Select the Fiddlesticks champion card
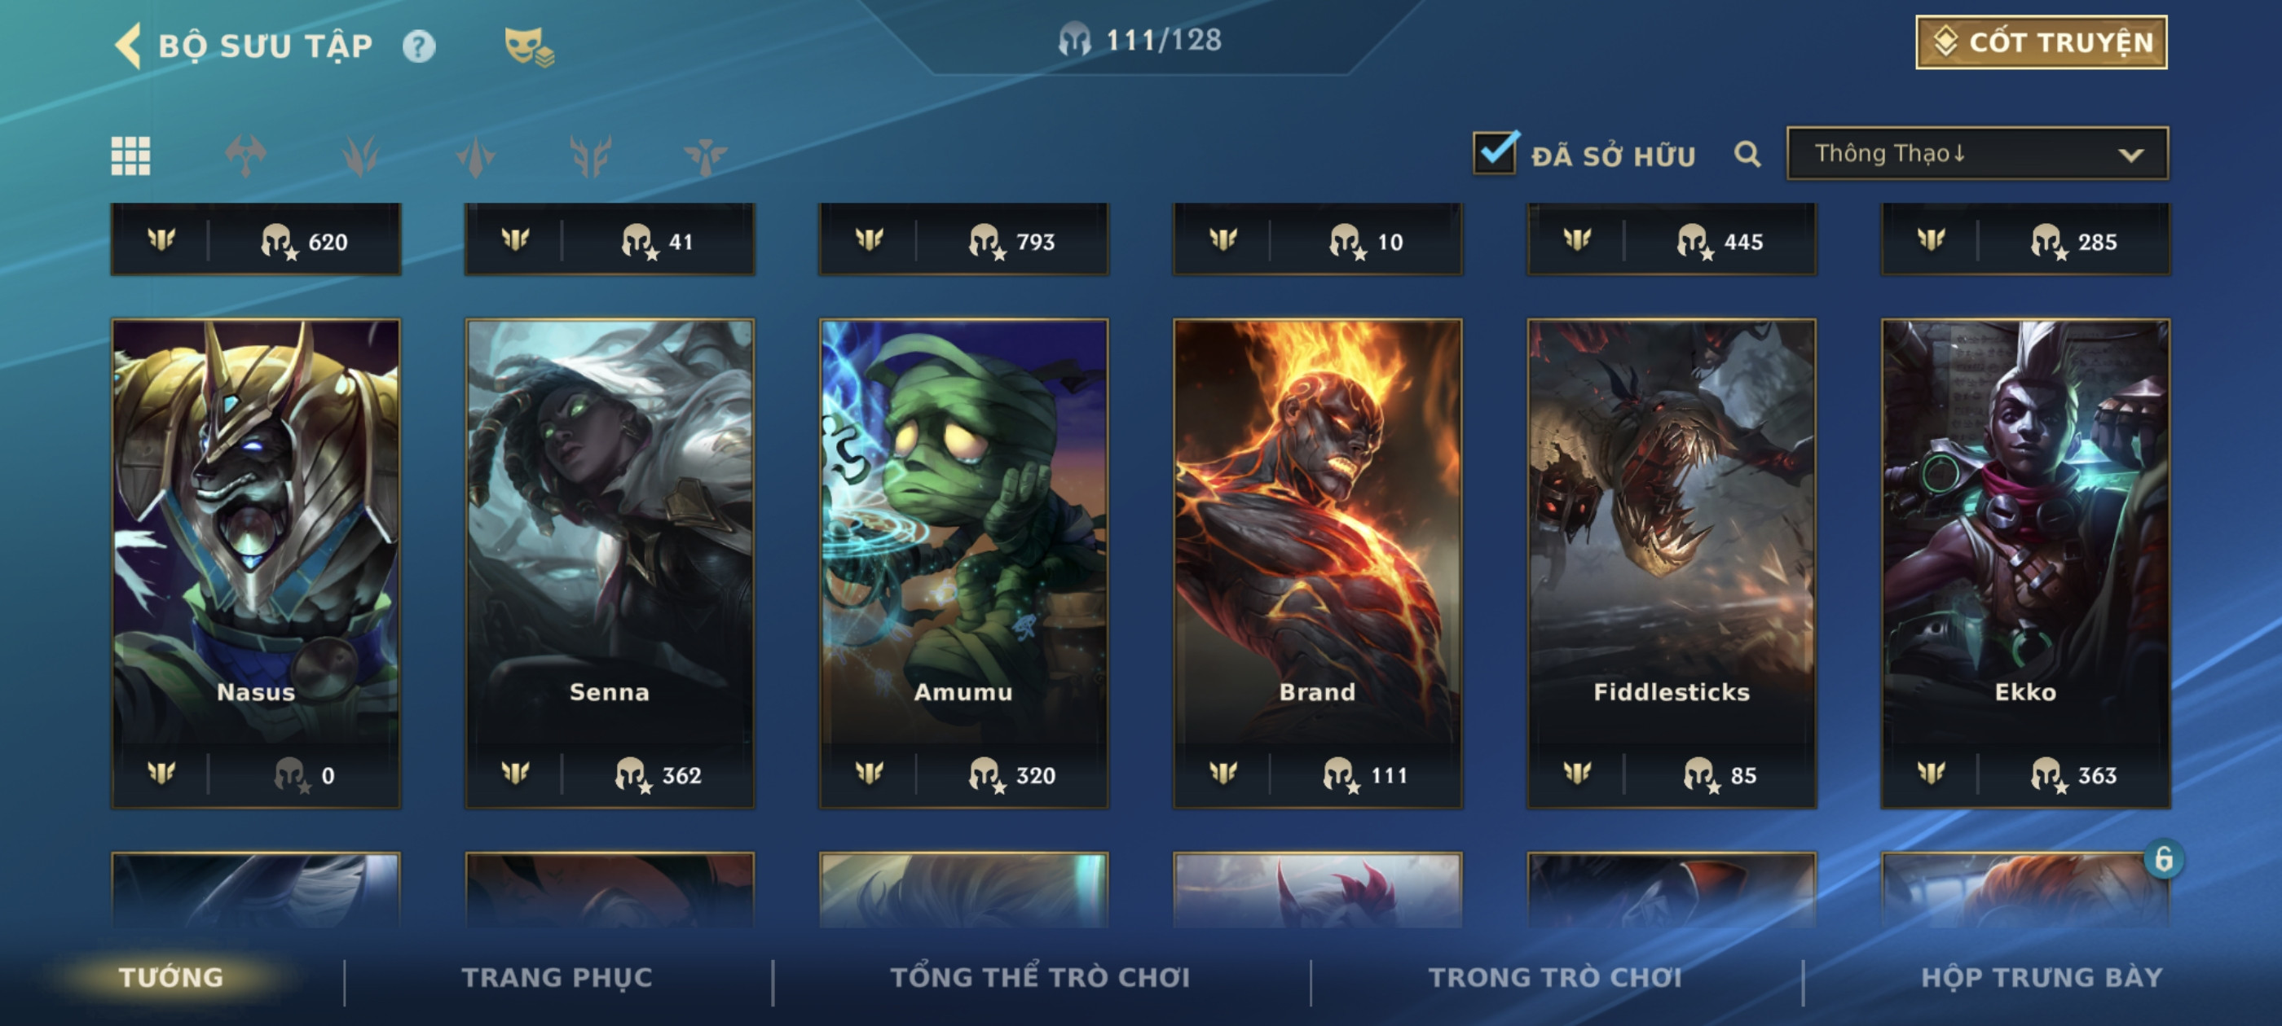The height and width of the screenshot is (1026, 2282). [x=1671, y=563]
